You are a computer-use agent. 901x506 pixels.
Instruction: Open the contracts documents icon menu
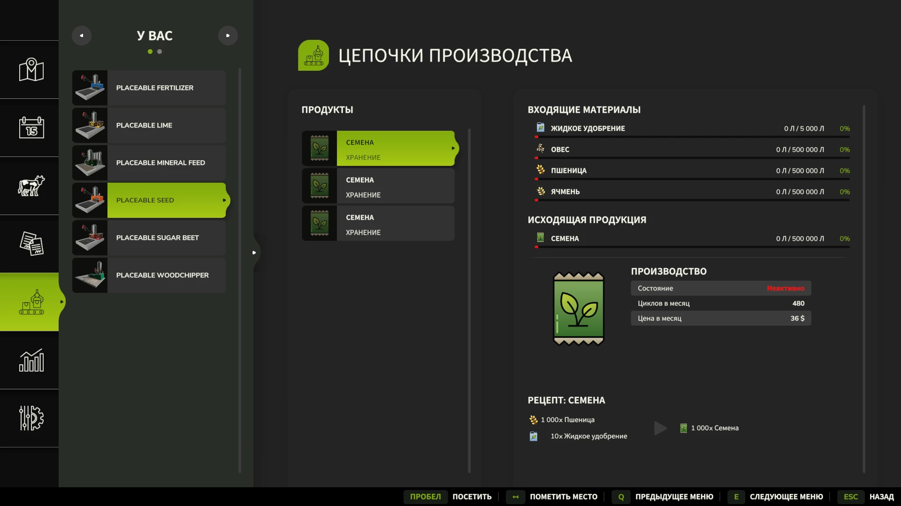tap(31, 244)
